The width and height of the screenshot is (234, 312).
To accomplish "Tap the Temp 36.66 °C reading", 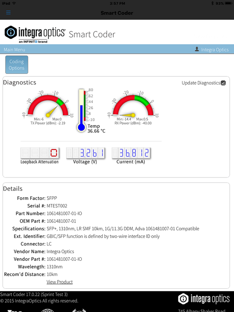I will click(96, 128).
